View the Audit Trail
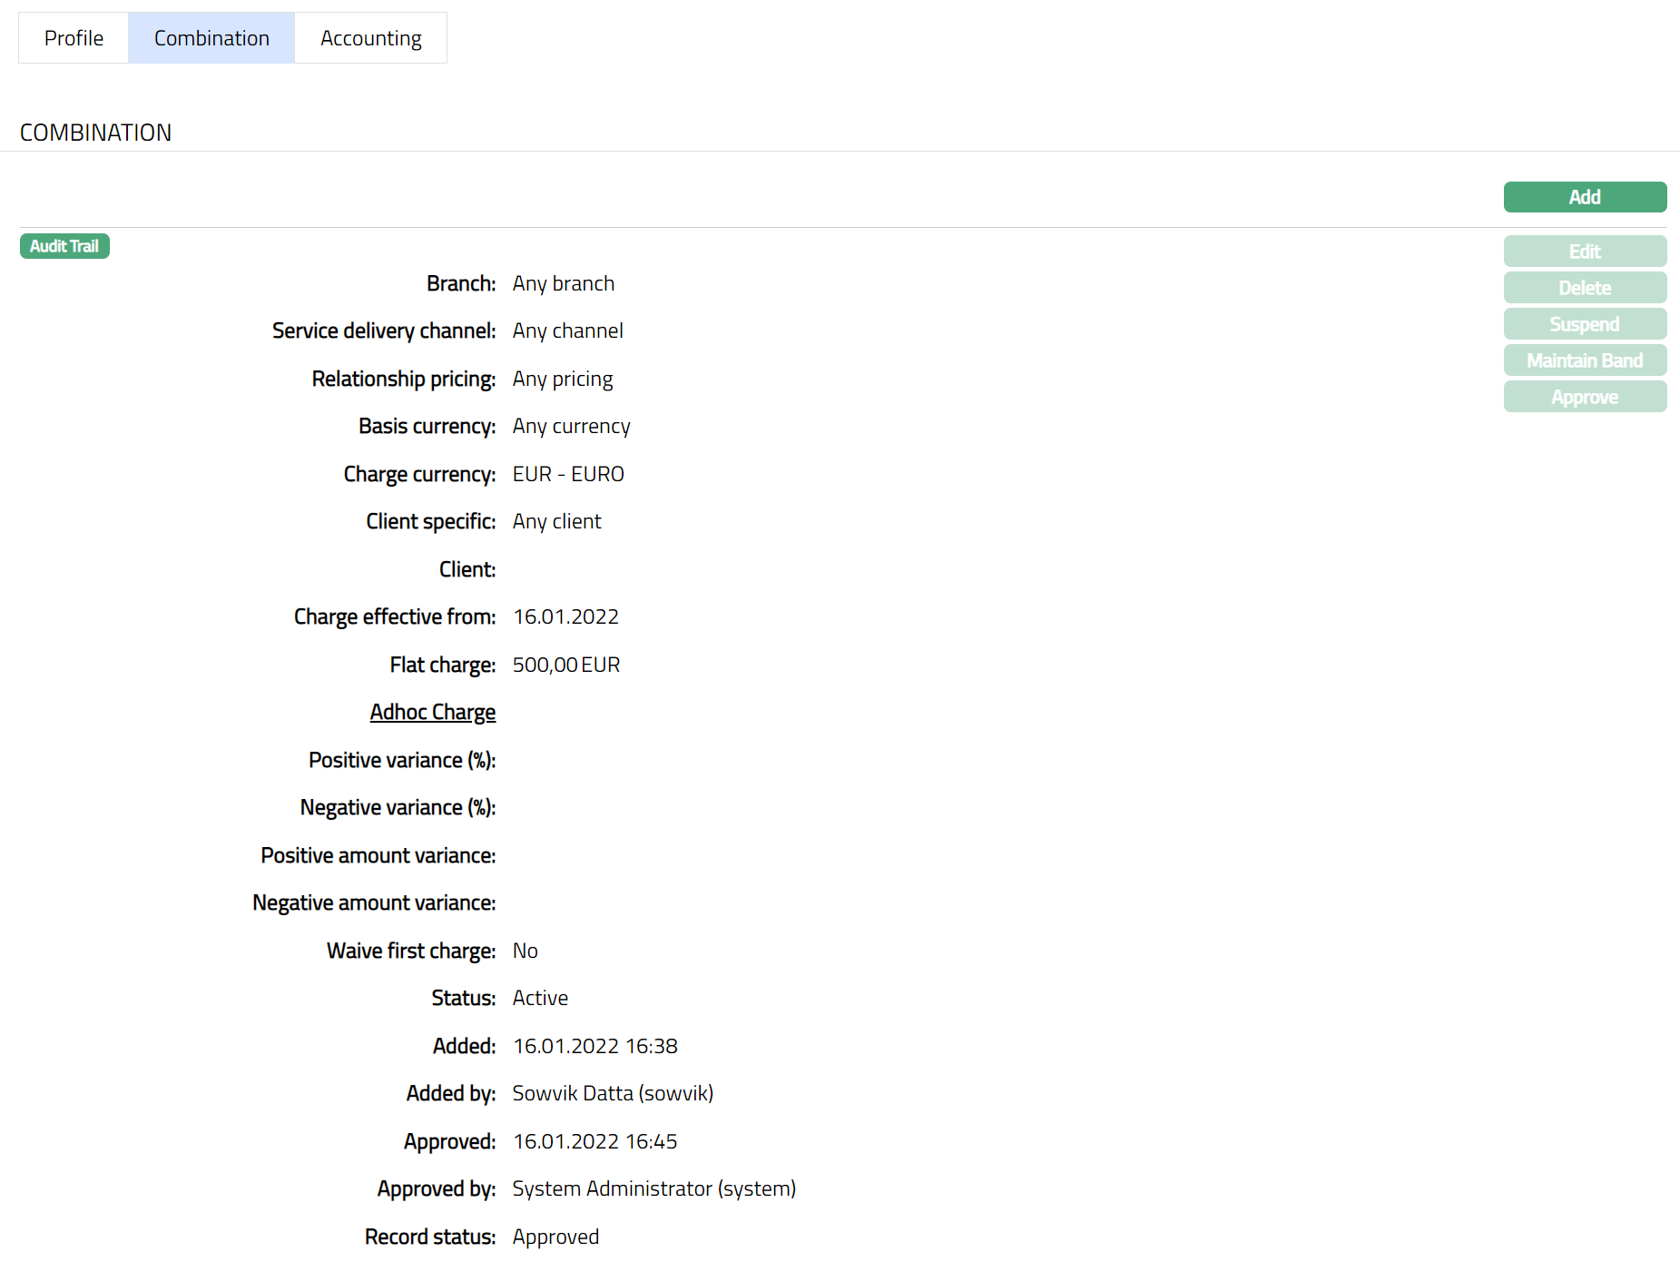The image size is (1680, 1272). tap(64, 246)
